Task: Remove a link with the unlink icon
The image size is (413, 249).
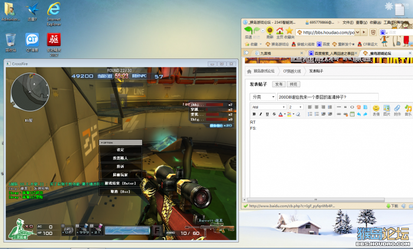Action: click(345, 114)
